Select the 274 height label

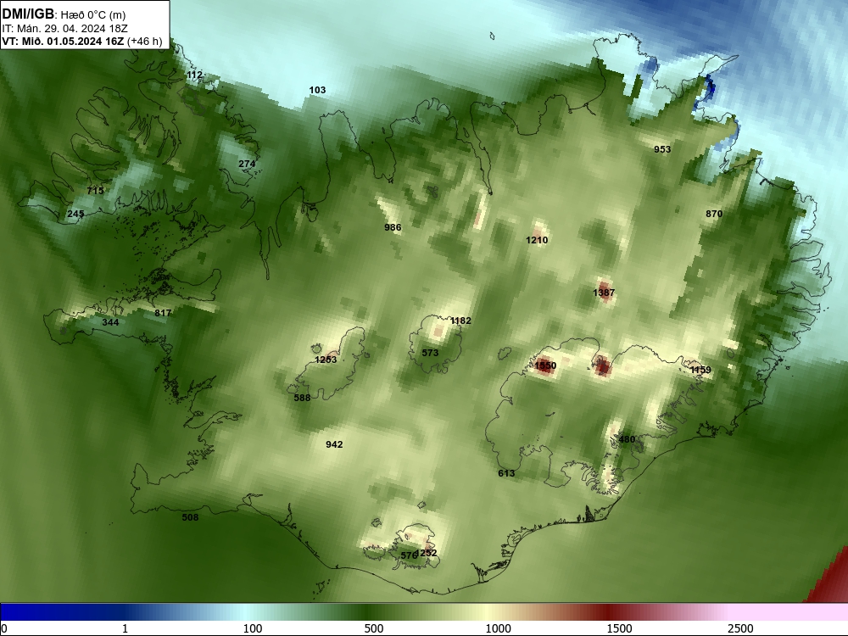(x=247, y=164)
